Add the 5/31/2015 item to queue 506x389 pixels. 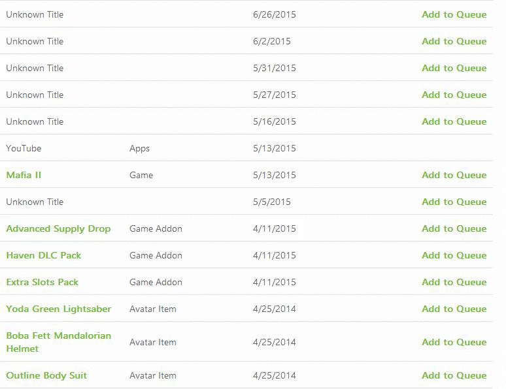pyautogui.click(x=454, y=68)
